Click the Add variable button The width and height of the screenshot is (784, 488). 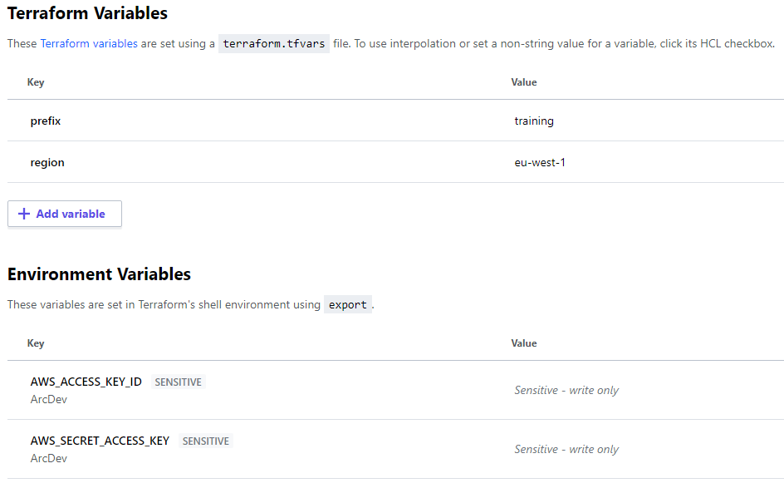[64, 214]
